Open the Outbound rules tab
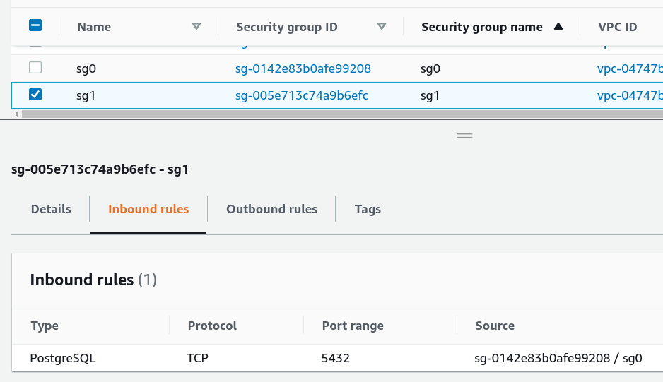The image size is (663, 382). [x=271, y=209]
